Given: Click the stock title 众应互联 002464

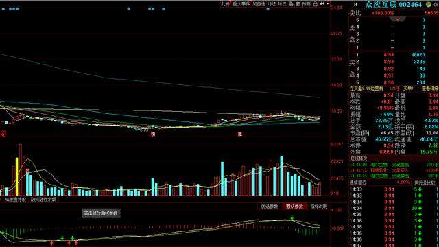Looking at the screenshot, I should (393, 5).
